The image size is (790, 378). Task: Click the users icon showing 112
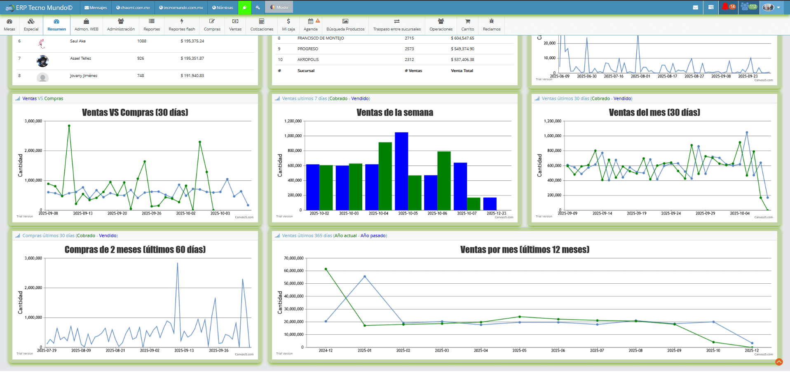(x=748, y=7)
